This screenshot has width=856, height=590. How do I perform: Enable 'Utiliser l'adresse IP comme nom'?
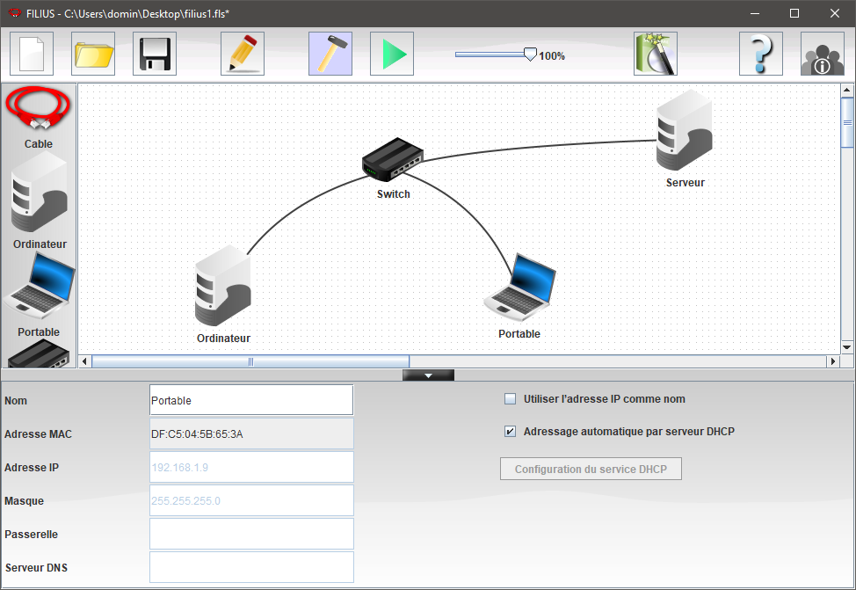(x=511, y=399)
